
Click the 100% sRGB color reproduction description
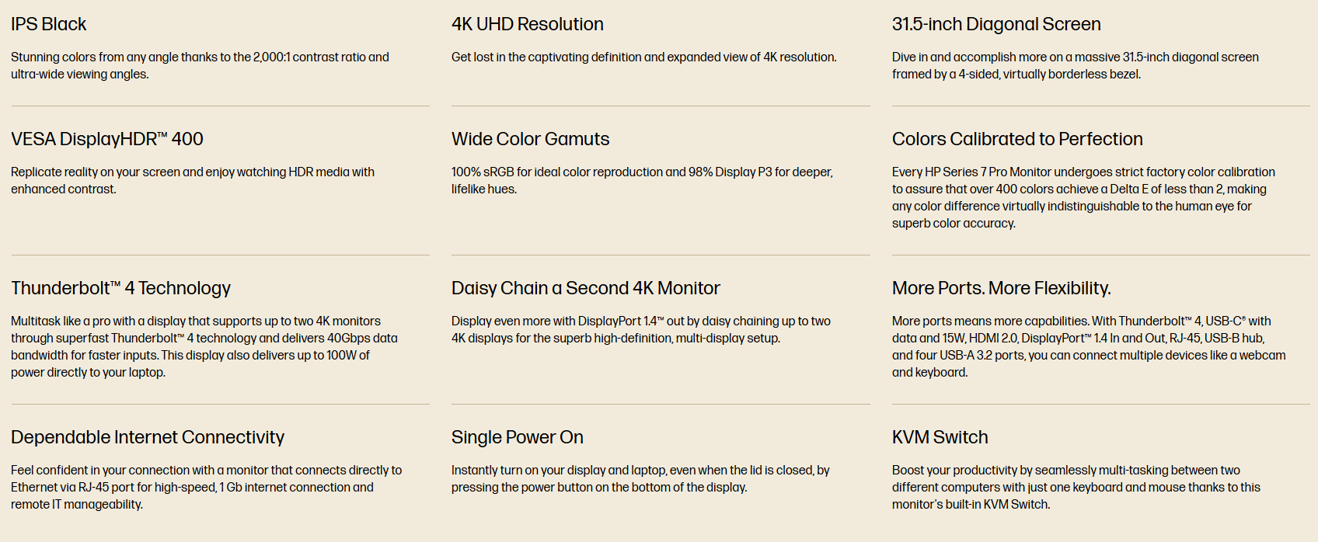point(642,180)
